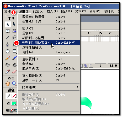Select the Lasso tool
The height and width of the screenshot is (117, 122).
tap(14, 37)
